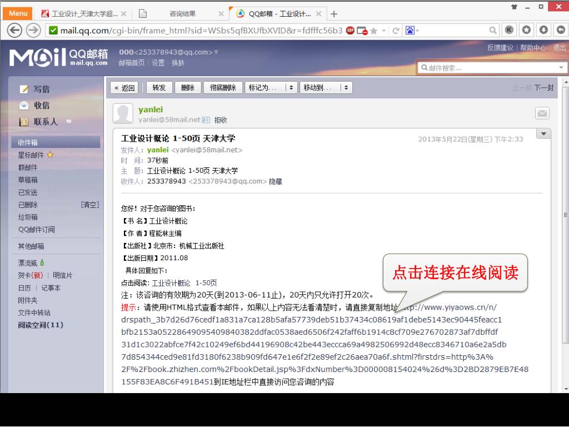The width and height of the screenshot is (569, 427).
Task: Open the 收件箱 inbox folder
Action: coord(56,142)
